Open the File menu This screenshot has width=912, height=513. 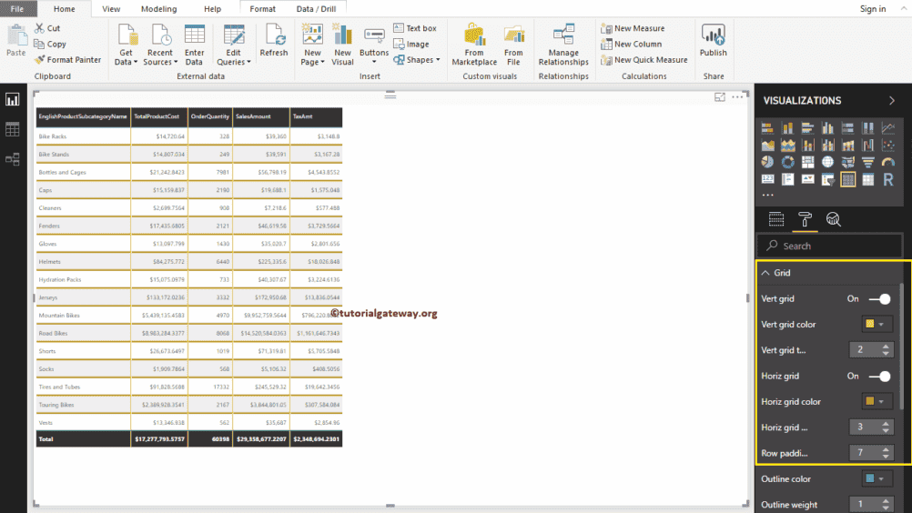pyautogui.click(x=17, y=9)
